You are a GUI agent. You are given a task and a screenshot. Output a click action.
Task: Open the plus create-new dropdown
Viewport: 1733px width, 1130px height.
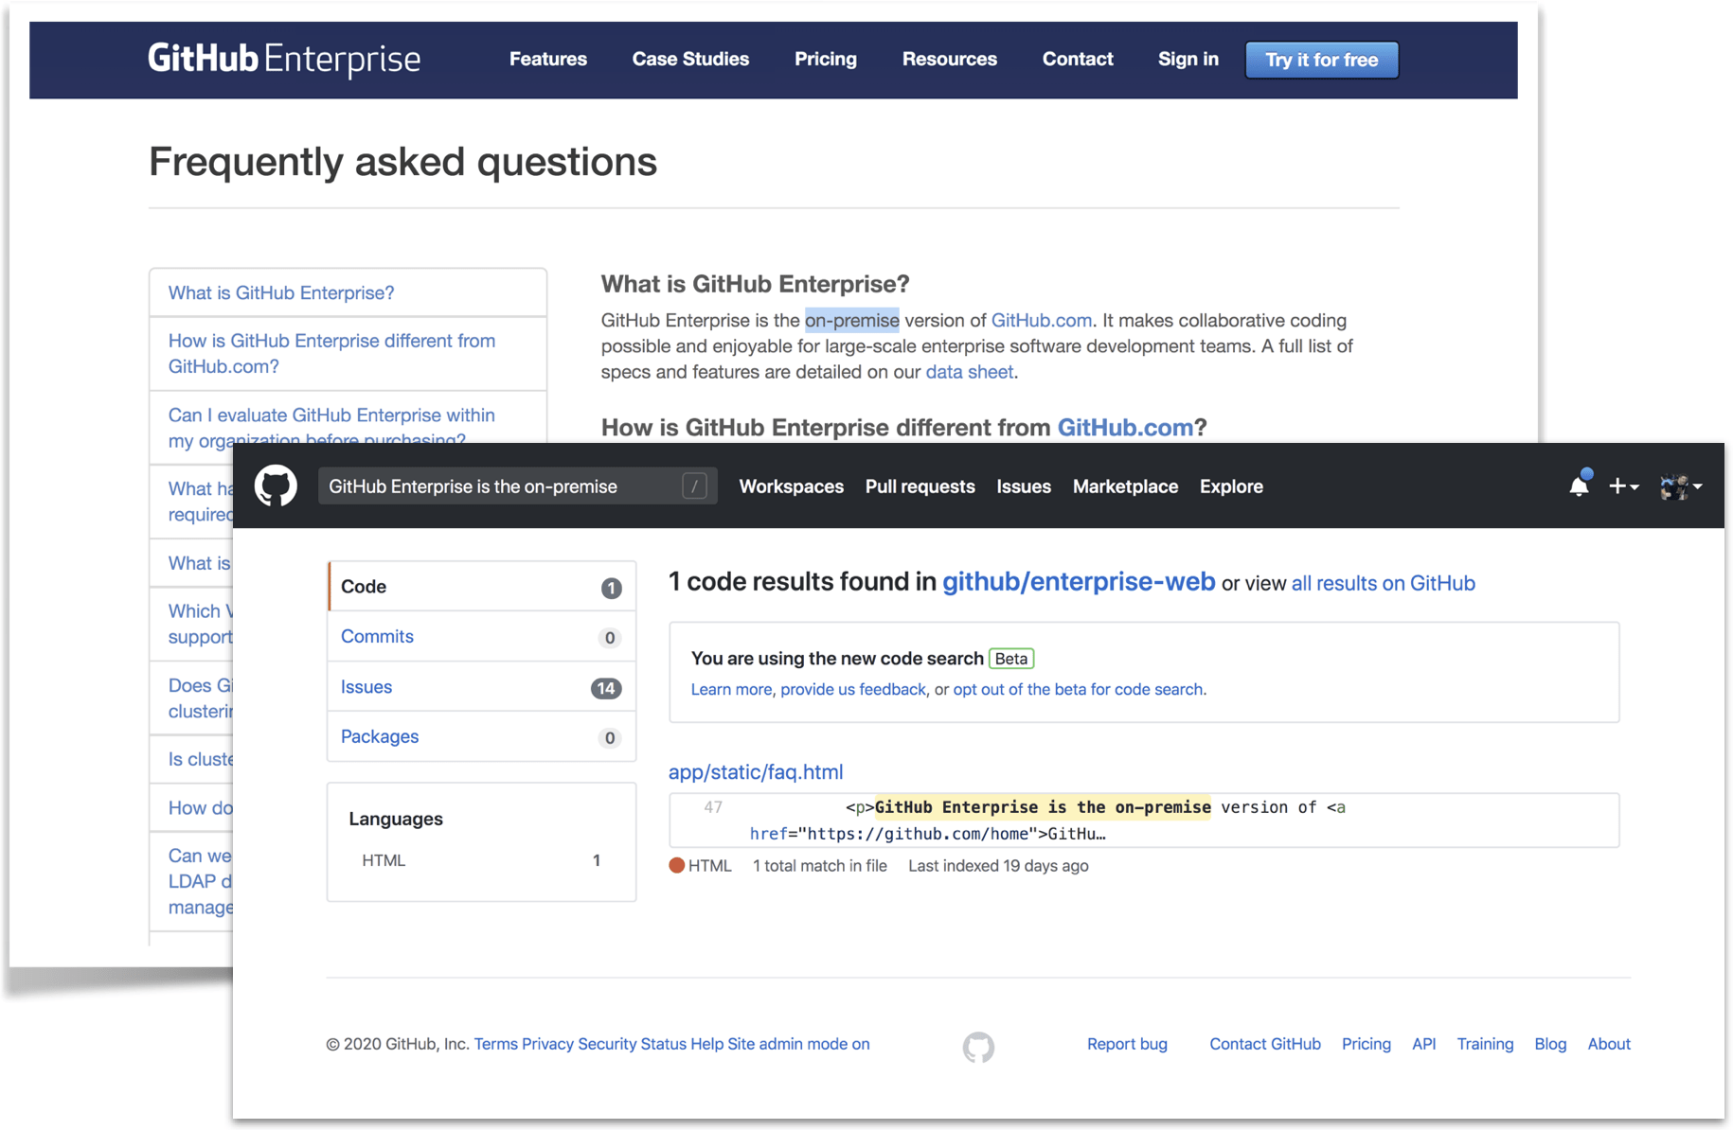pyautogui.click(x=1623, y=486)
